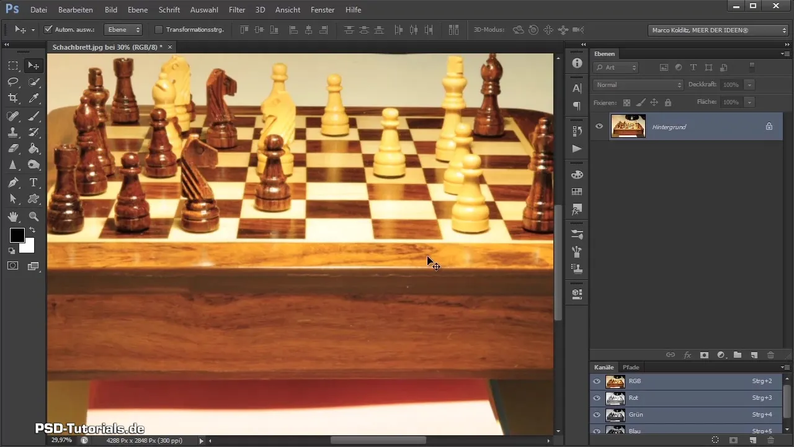This screenshot has height=447, width=794.
Task: Click the foreground color swatch
Action: click(16, 235)
